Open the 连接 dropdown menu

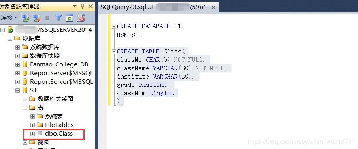(x=9, y=17)
